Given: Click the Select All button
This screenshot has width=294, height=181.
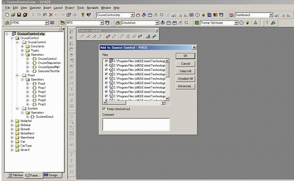Looking at the screenshot, I should 185,71.
